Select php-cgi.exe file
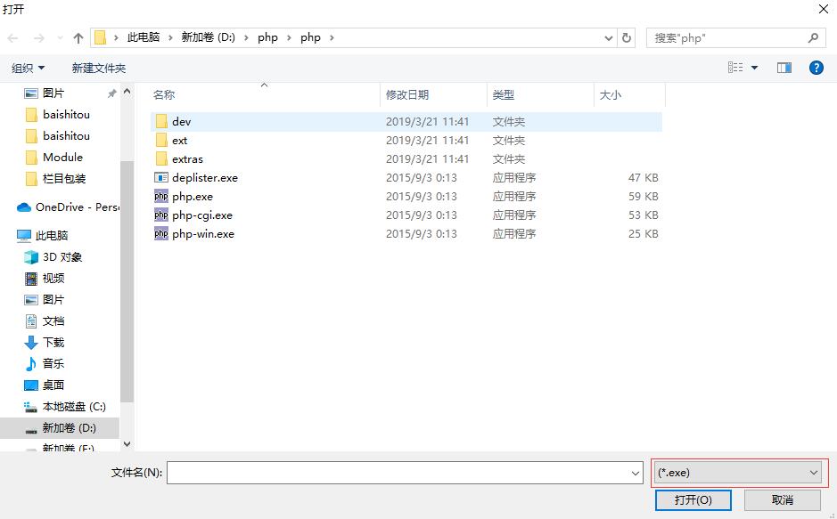Screen dimensions: 837x519 406,215
